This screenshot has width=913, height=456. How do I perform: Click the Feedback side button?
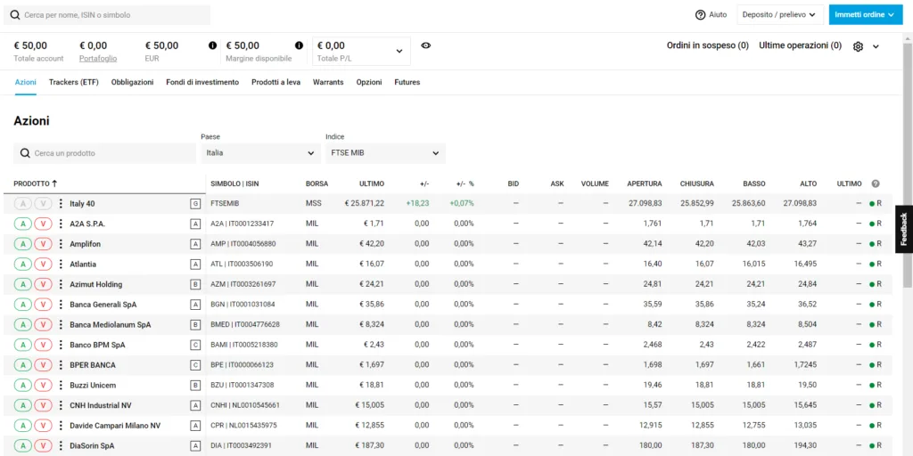point(904,229)
